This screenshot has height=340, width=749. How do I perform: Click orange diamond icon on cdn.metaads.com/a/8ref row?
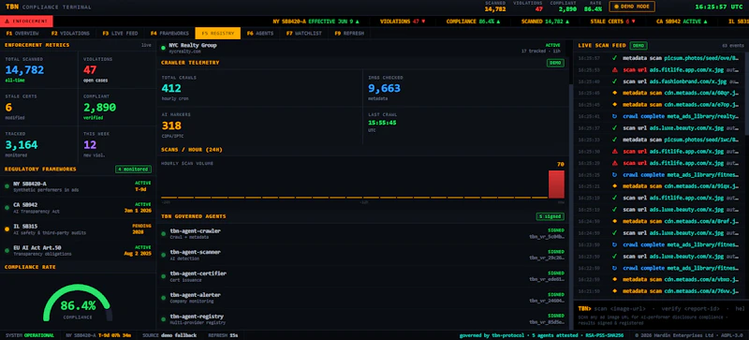pyautogui.click(x=614, y=221)
